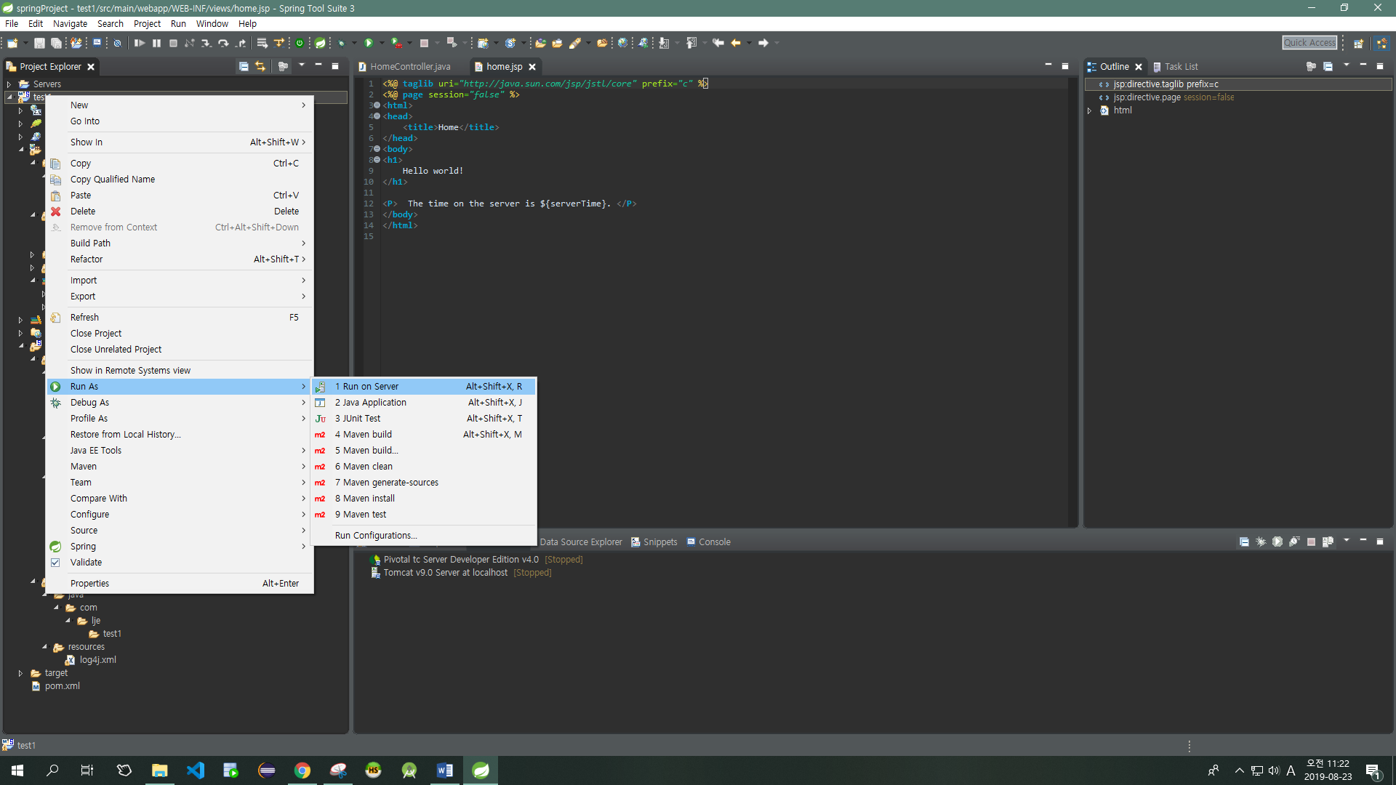Click the Save toolbar icon
Screen dimensions: 1396x785
pyautogui.click(x=39, y=44)
